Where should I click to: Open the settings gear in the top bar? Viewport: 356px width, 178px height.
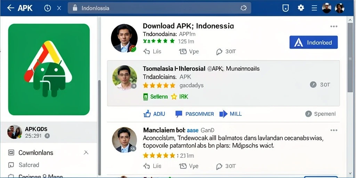[301, 8]
